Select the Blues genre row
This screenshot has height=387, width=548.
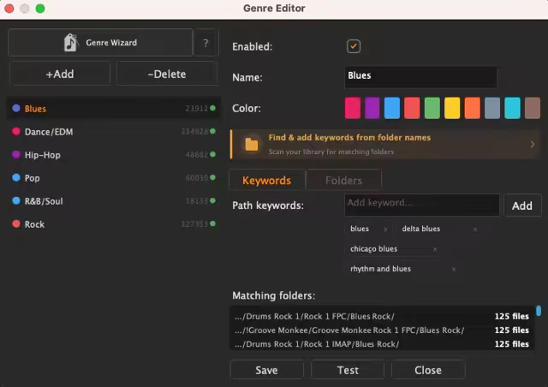113,109
